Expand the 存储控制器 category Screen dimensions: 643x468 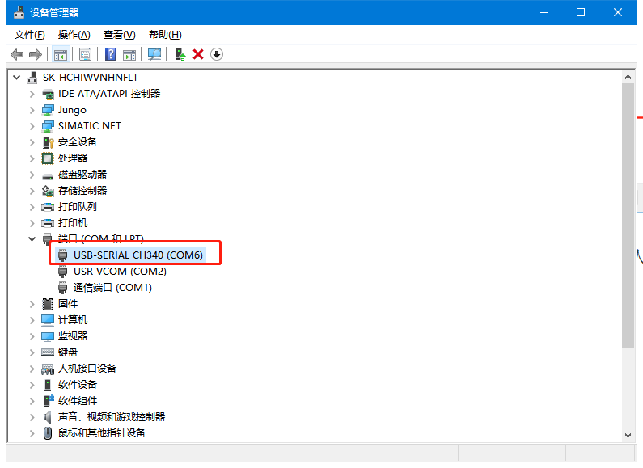32,191
